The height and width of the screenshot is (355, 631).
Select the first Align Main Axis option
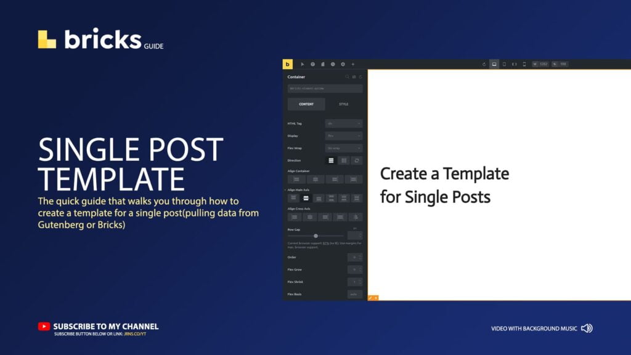pyautogui.click(x=293, y=198)
